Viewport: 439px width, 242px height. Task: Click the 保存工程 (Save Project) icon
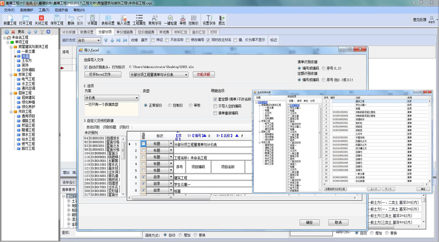57,19
